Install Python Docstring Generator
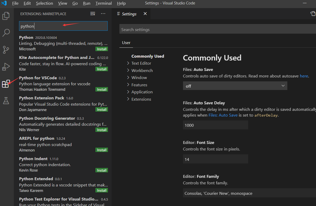This screenshot has height=206, width=316. click(x=102, y=130)
